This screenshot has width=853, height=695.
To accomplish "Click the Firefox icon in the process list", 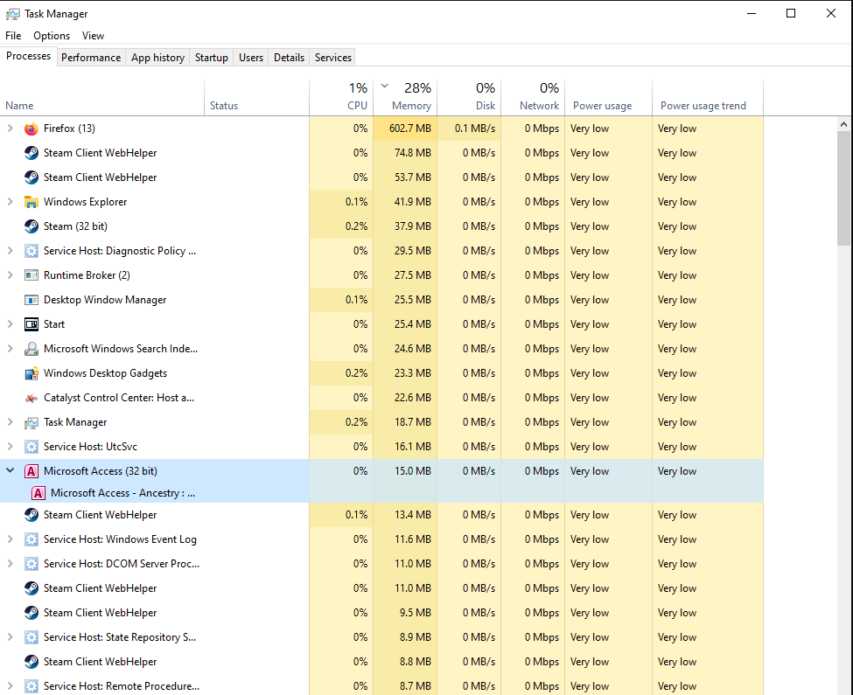I will pyautogui.click(x=31, y=129).
